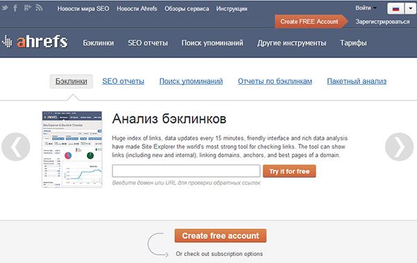Open the Facebook social icon
The width and height of the screenshot is (417, 263).
point(15,8)
